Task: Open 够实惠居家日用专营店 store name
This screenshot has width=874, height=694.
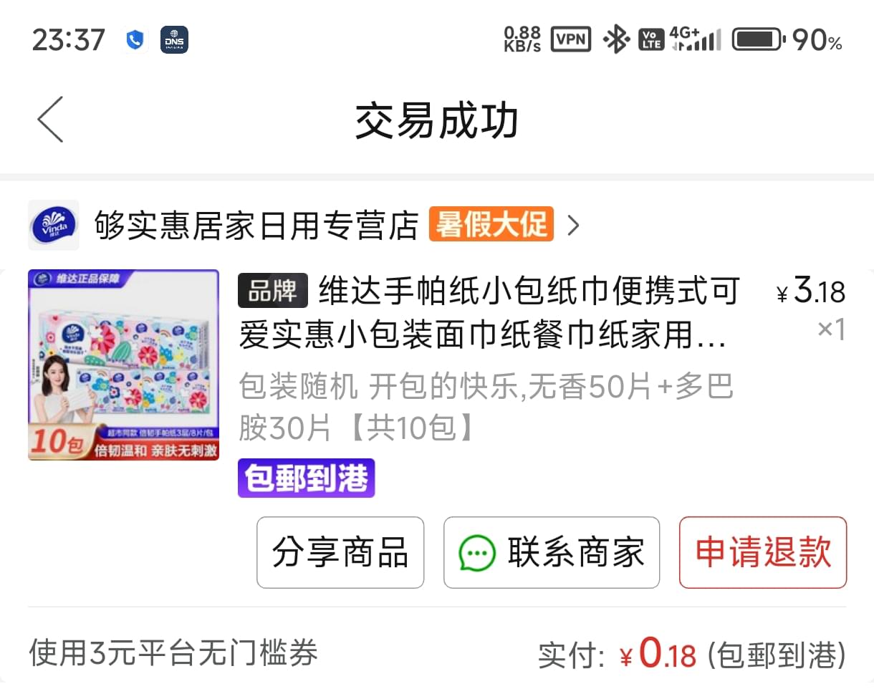Action: [256, 226]
